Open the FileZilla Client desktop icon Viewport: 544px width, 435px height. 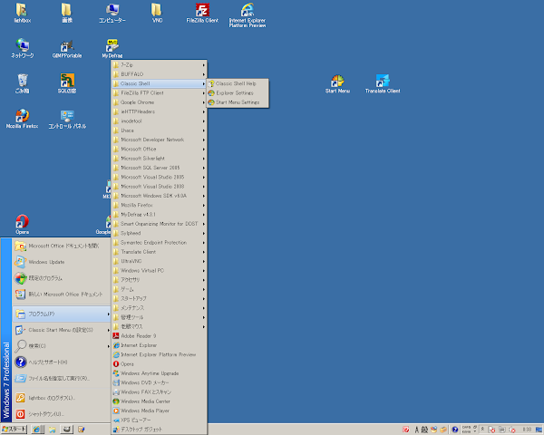[202, 14]
